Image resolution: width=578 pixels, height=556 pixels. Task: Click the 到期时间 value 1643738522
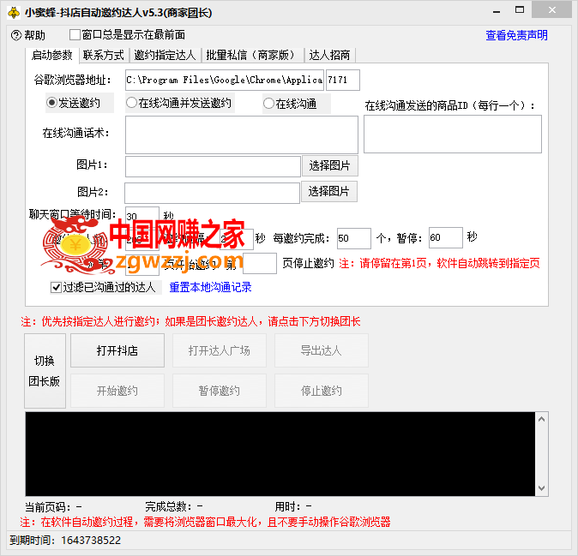pos(91,541)
